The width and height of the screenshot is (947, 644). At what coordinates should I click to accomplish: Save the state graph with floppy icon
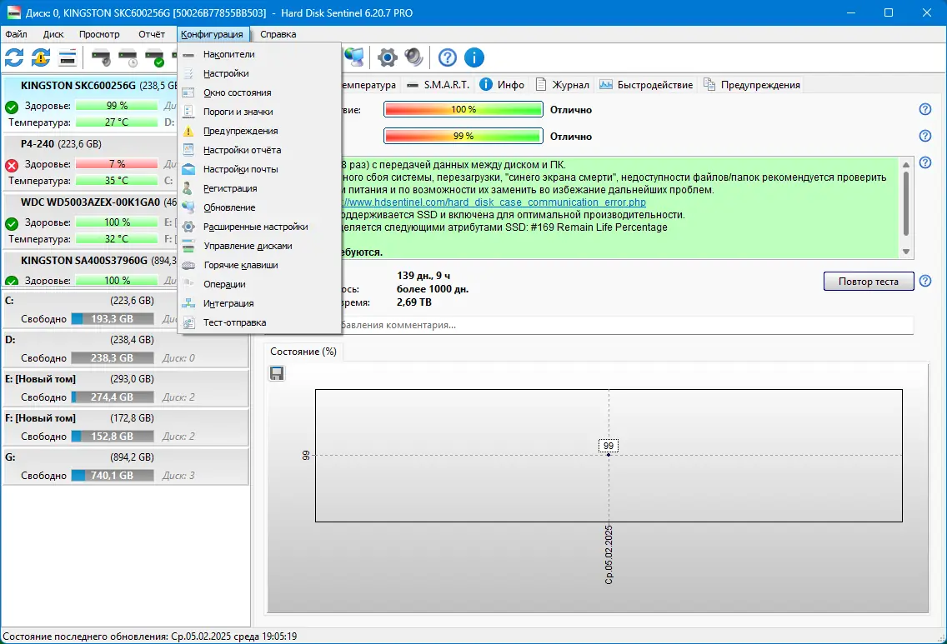276,373
